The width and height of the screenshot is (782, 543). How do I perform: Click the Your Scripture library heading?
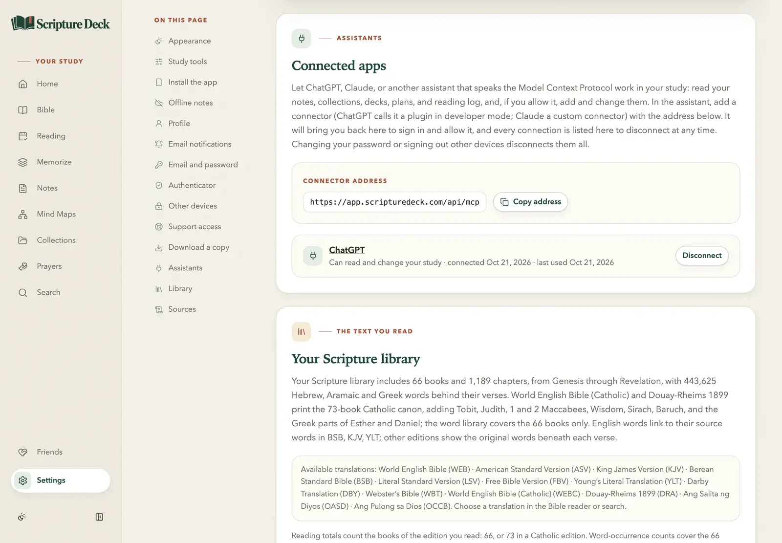[356, 359]
